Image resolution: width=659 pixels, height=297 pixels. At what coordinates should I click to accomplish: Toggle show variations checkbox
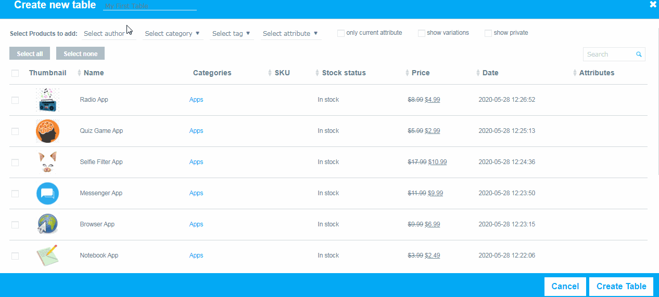click(x=422, y=33)
